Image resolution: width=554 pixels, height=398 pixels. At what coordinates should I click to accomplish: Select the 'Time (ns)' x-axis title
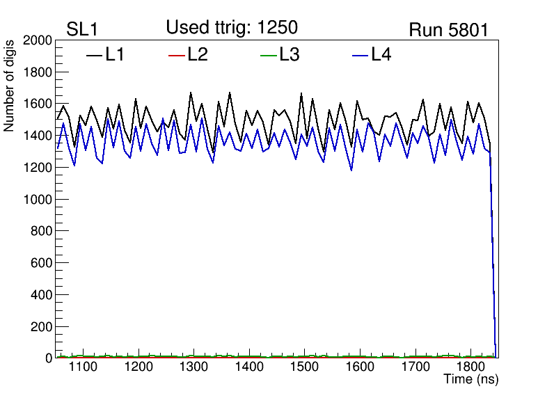point(471,380)
